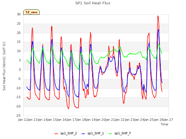Click the Jan 19 x-axis tick label

(91, 120)
